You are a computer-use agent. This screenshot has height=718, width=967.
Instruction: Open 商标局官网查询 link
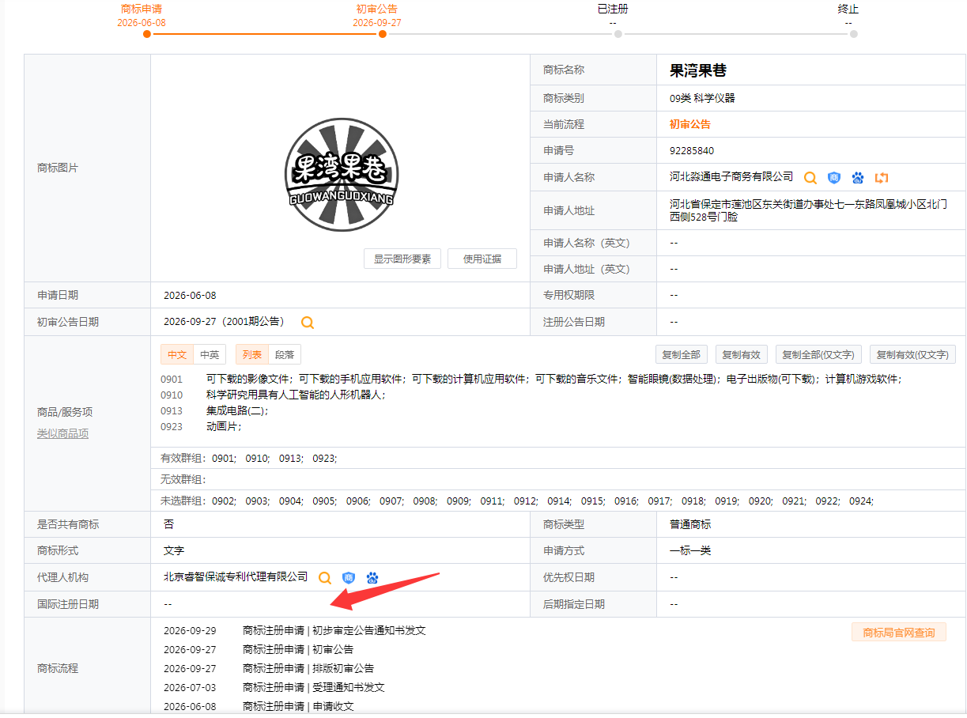pyautogui.click(x=899, y=633)
